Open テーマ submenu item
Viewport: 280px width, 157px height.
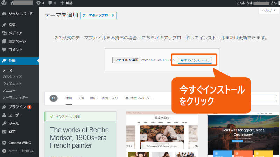click(x=7, y=70)
